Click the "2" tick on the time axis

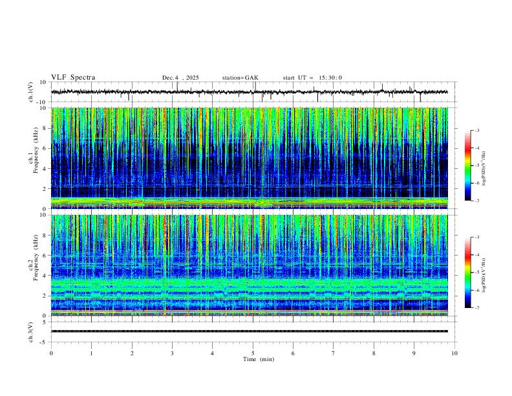(132, 353)
